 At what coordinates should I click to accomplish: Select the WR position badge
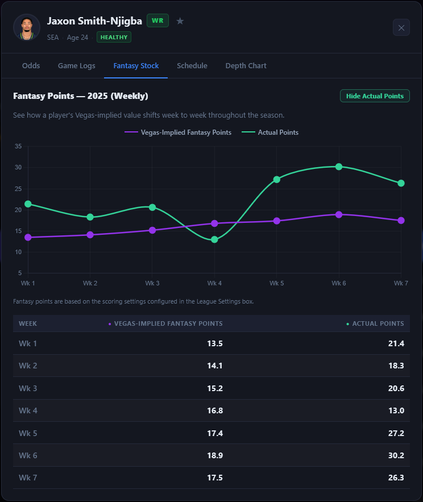click(158, 20)
